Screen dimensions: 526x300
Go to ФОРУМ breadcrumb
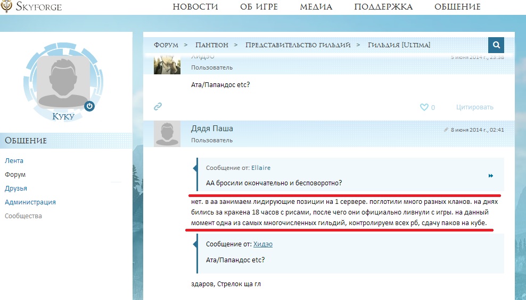pos(166,45)
